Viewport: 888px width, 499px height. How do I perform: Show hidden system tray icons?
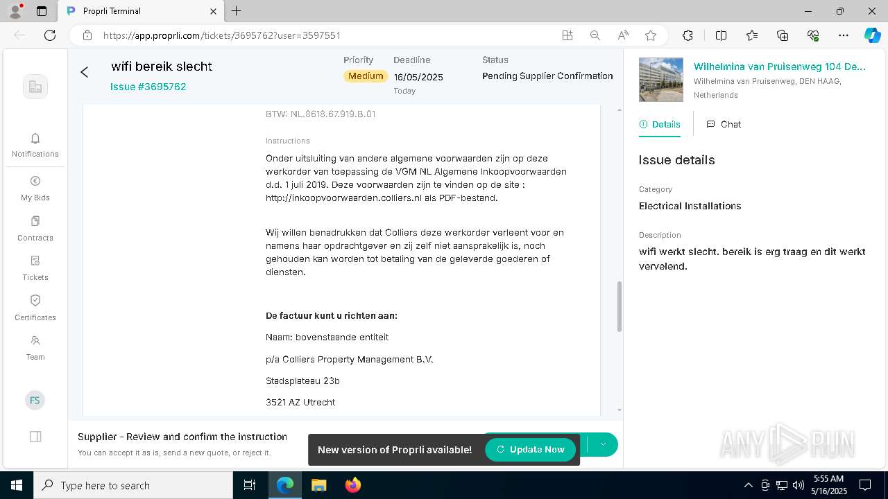748,485
